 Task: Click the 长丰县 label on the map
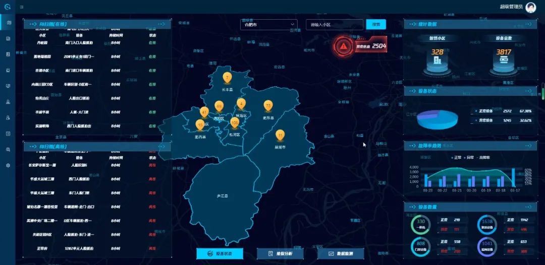pyautogui.click(x=227, y=90)
